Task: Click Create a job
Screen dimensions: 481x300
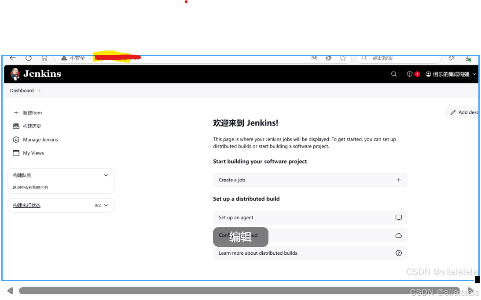Action: tap(310, 180)
